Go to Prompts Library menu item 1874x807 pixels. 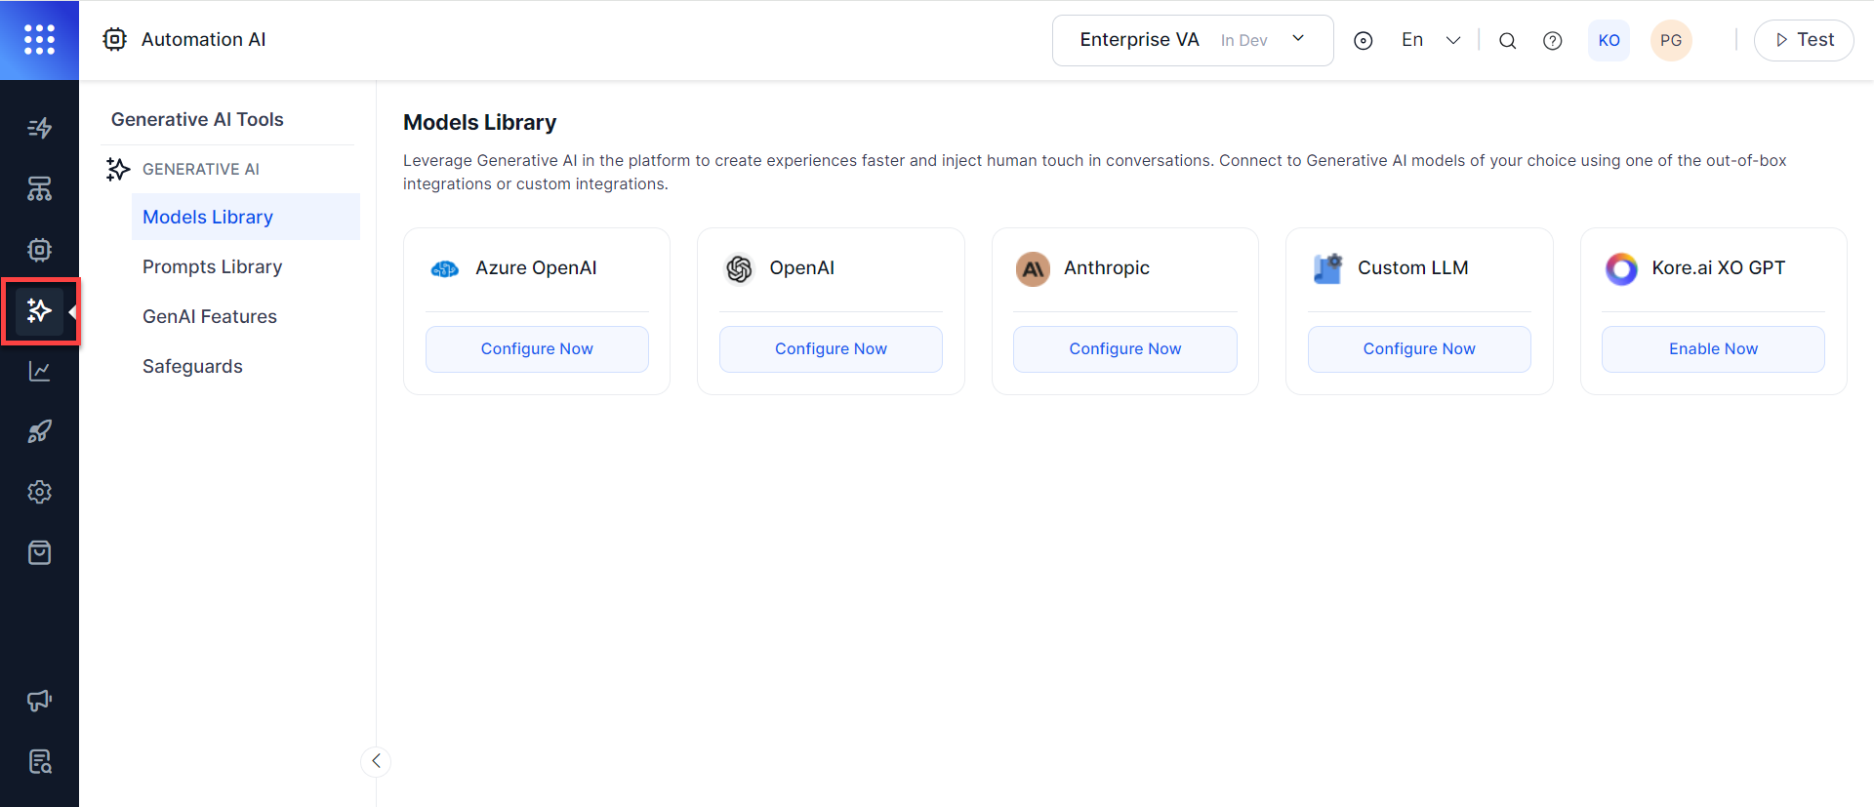tap(212, 266)
